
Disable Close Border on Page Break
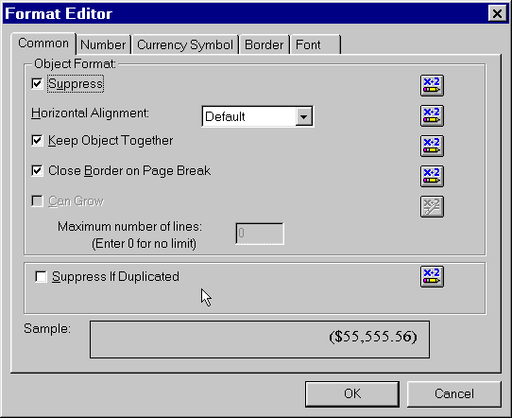[x=37, y=170]
